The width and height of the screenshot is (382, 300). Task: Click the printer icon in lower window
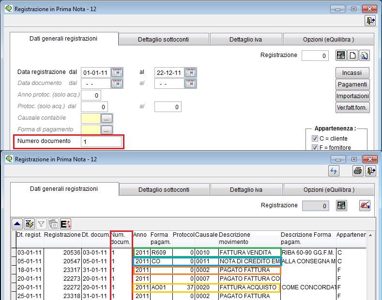pos(358,171)
